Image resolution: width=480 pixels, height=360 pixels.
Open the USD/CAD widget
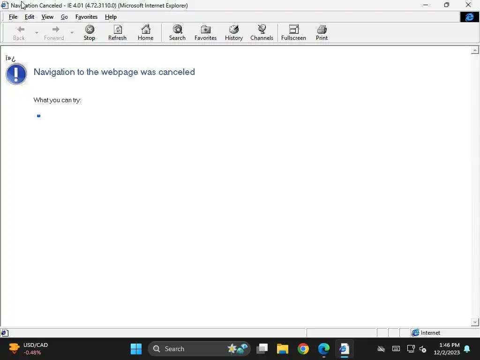click(x=28, y=349)
